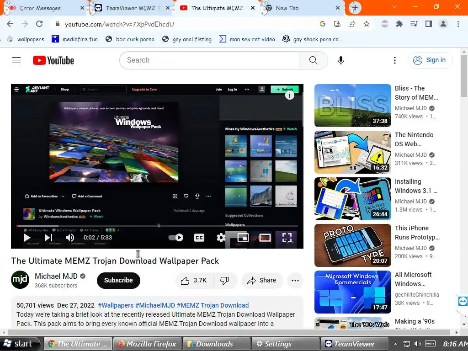This screenshot has height=351, width=468.
Task: Reload the current page
Action: (39, 24)
